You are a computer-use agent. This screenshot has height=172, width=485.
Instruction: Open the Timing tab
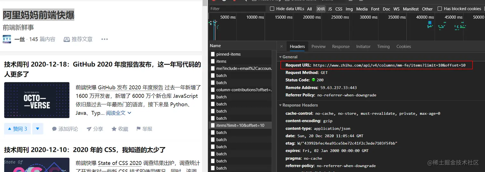[383, 47]
